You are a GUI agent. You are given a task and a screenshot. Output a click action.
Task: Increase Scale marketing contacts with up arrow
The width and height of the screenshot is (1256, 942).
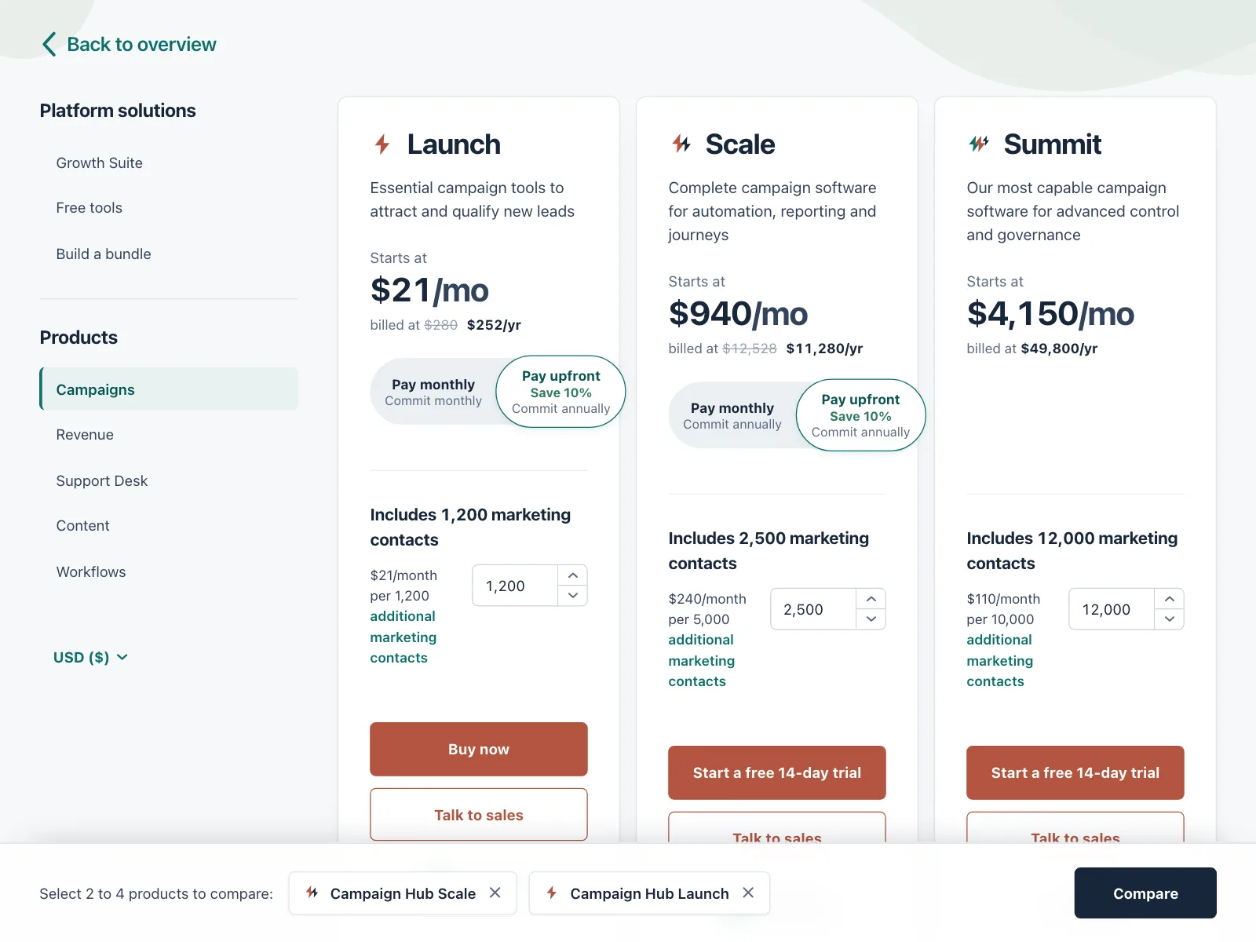pos(871,599)
